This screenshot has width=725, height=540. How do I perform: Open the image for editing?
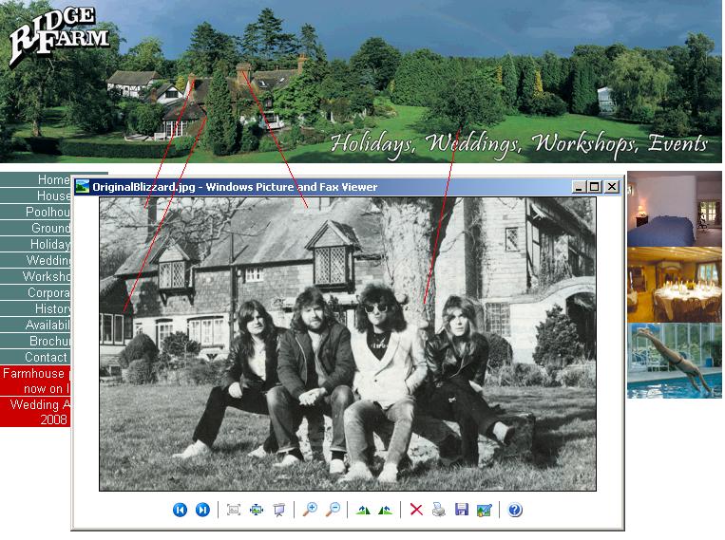[x=485, y=511]
